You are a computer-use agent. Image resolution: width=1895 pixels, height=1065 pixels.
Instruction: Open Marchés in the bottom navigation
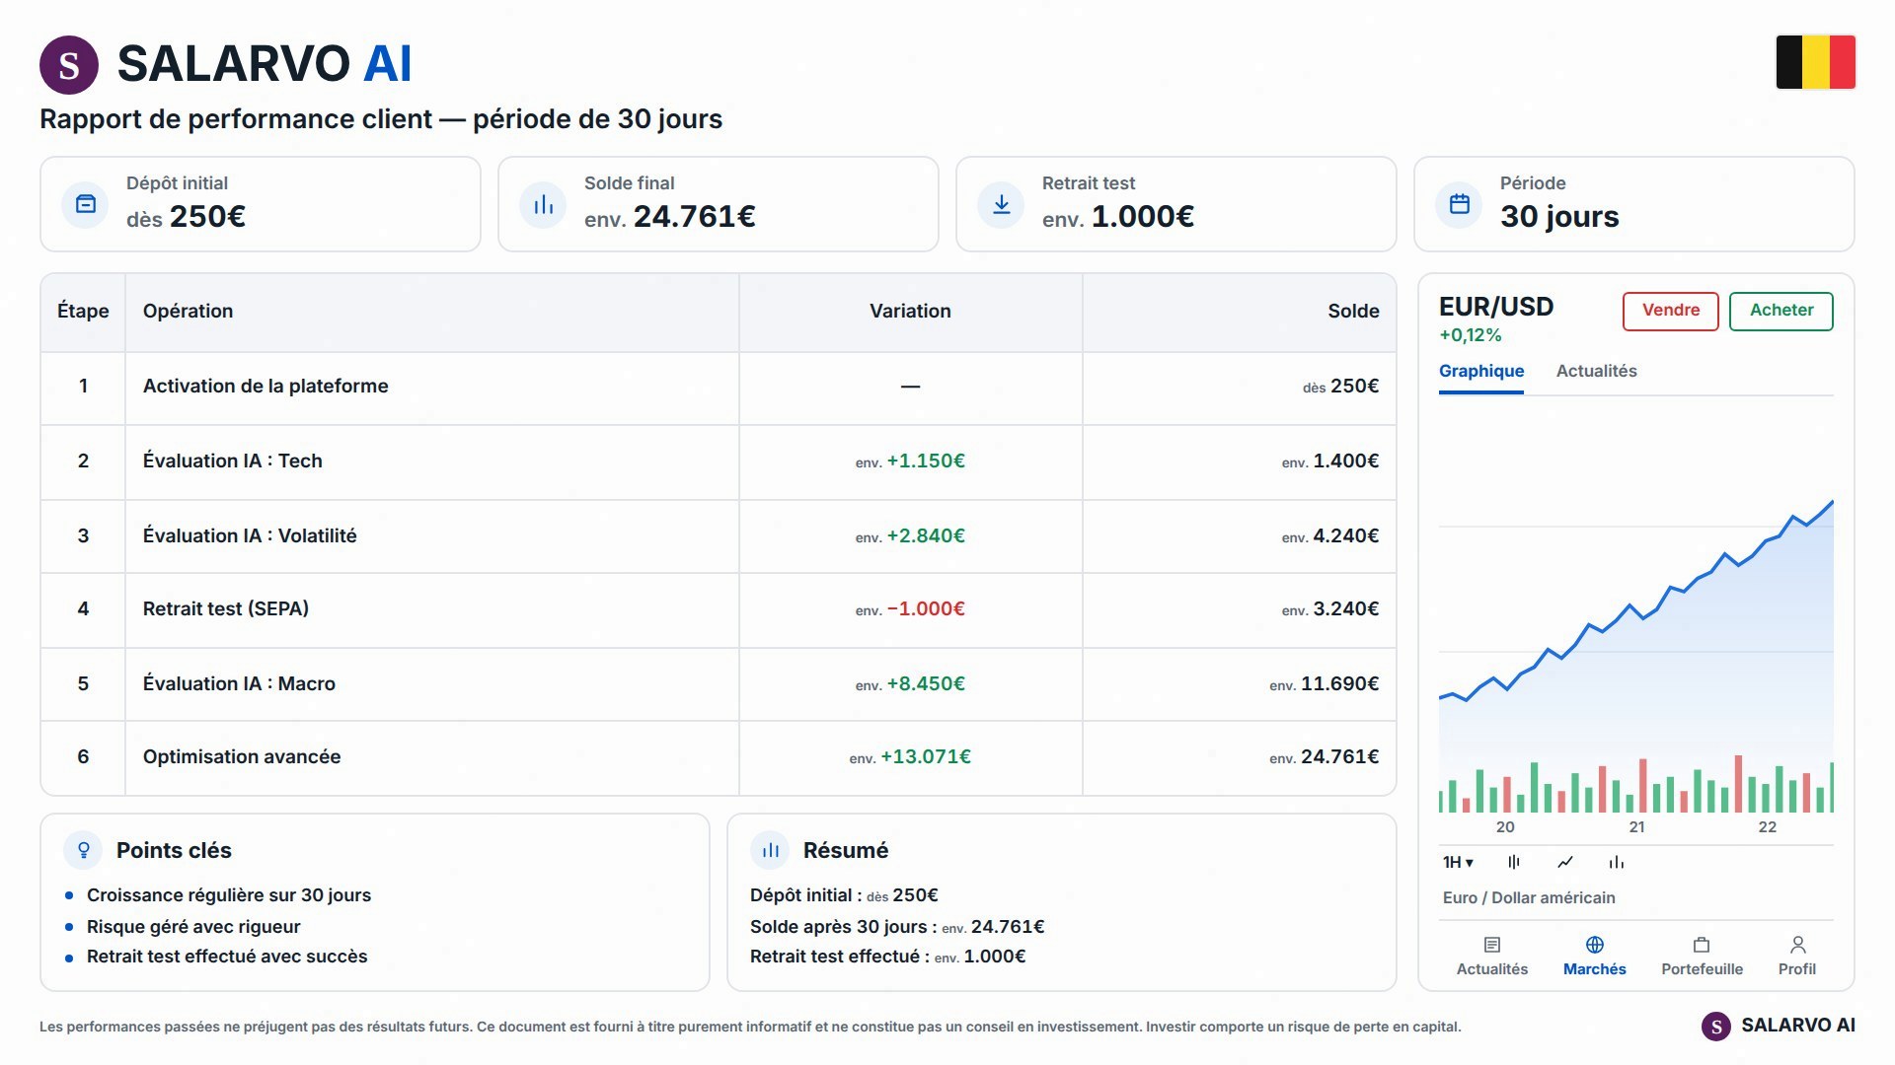[1595, 957]
